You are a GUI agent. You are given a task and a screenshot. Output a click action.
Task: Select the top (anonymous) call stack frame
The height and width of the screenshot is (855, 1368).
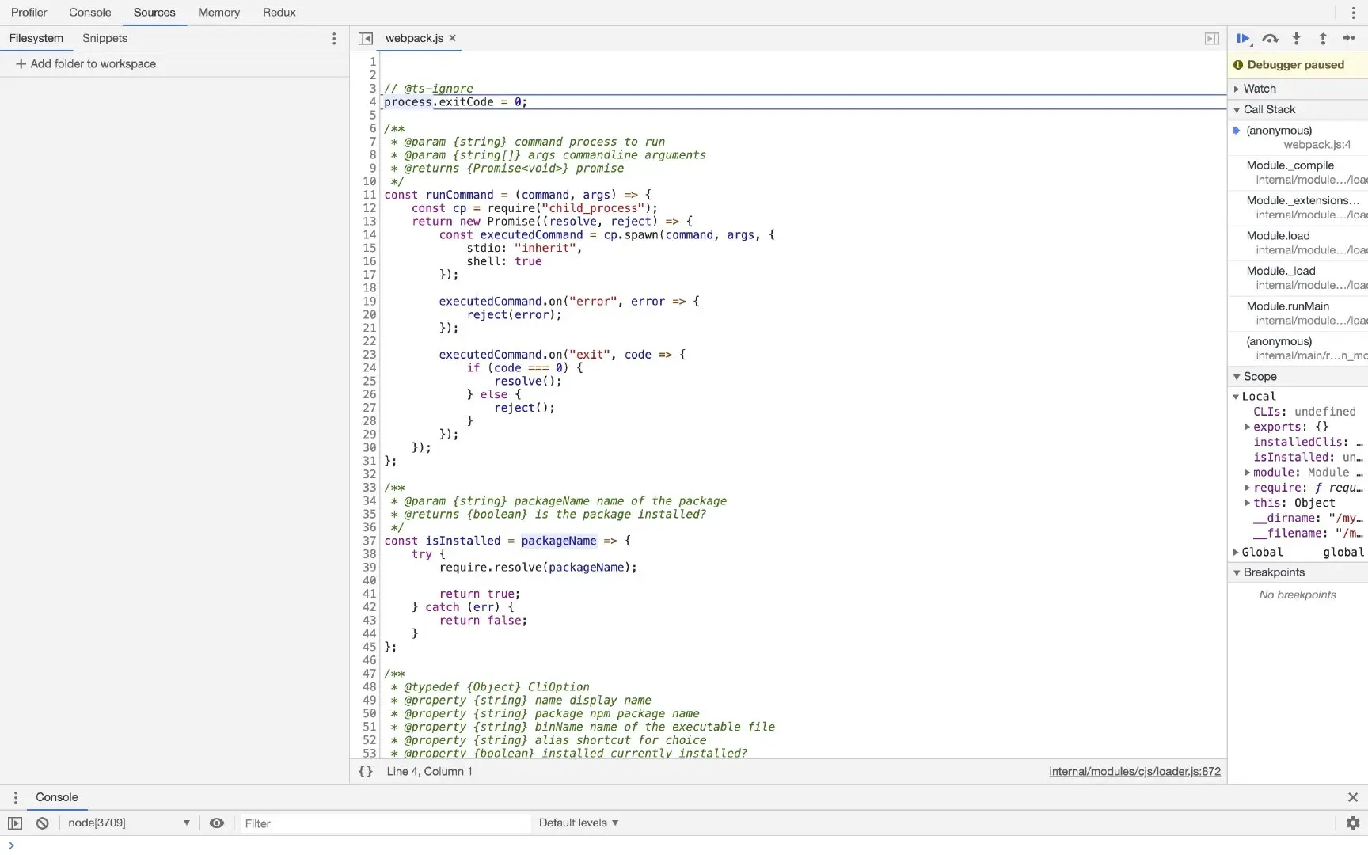pos(1298,138)
